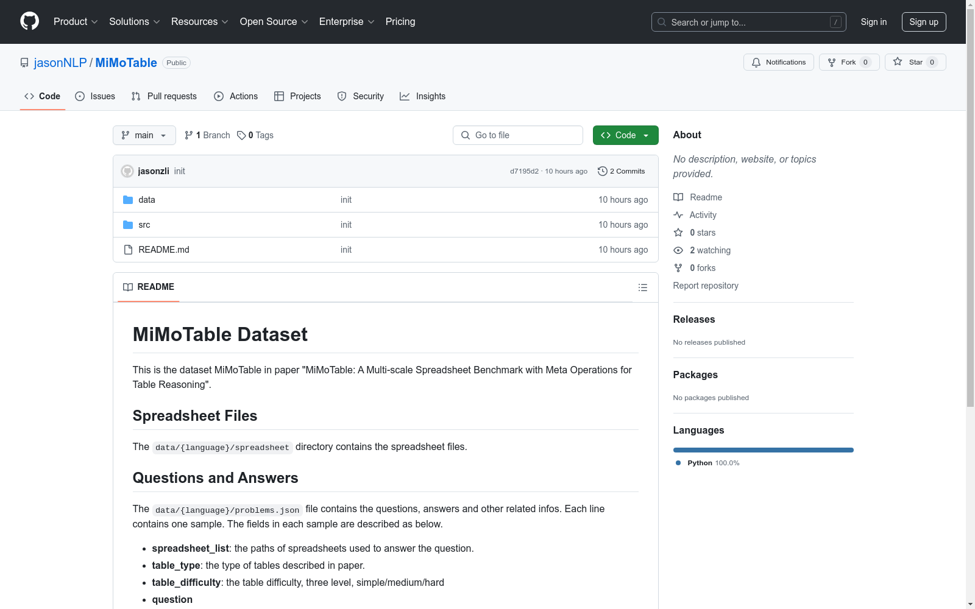
Task: Click the Sign in link
Action: click(x=874, y=22)
